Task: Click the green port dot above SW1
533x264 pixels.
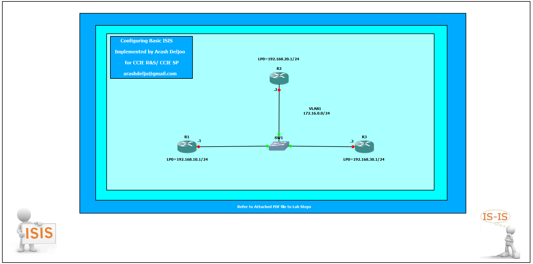Action: click(279, 134)
